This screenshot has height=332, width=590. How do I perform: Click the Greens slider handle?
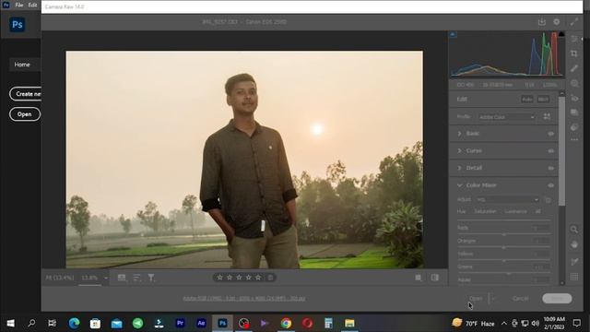point(509,273)
